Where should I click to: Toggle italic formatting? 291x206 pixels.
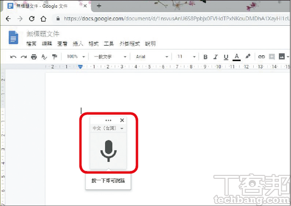216,57
